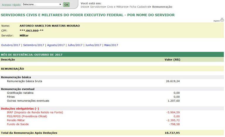Select the Outubro/2017 month link

11,45
